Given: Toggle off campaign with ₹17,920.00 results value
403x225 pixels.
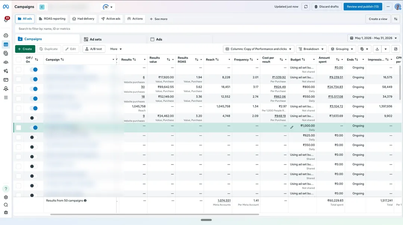Looking at the screenshot, I should [34, 79].
